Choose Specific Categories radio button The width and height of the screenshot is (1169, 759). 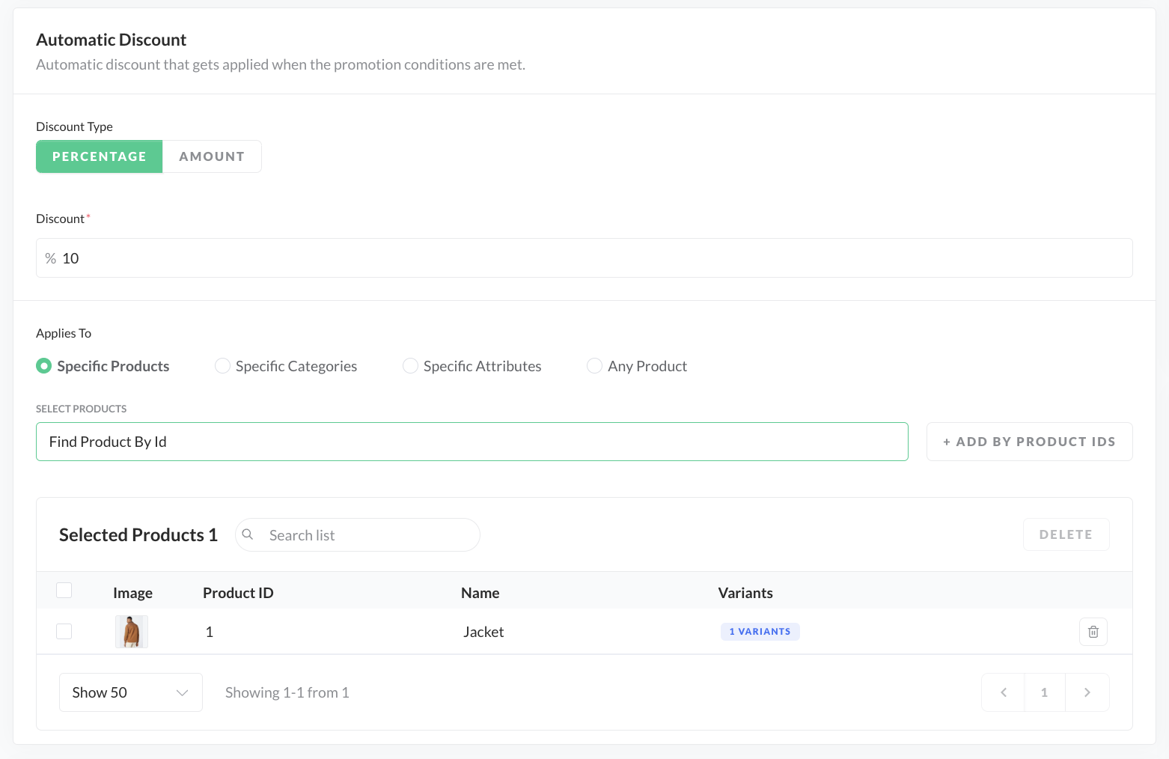pos(222,366)
